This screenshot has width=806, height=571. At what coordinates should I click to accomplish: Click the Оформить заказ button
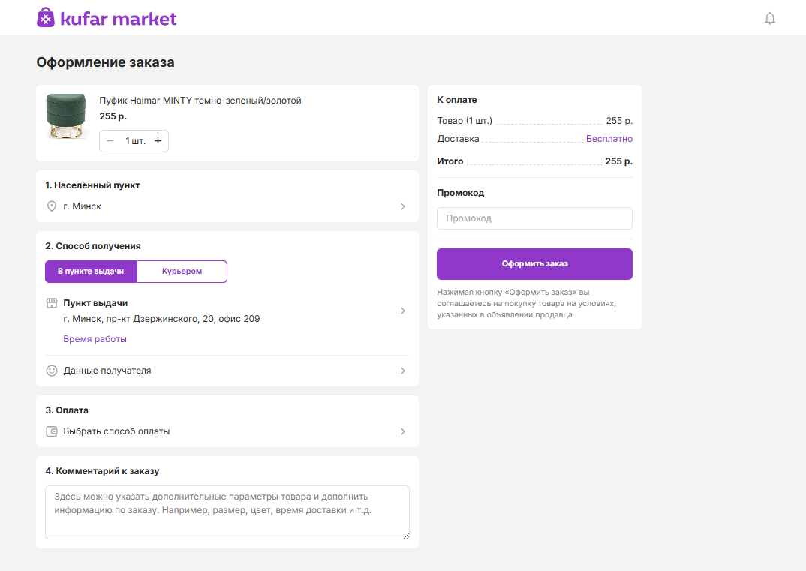[534, 264]
